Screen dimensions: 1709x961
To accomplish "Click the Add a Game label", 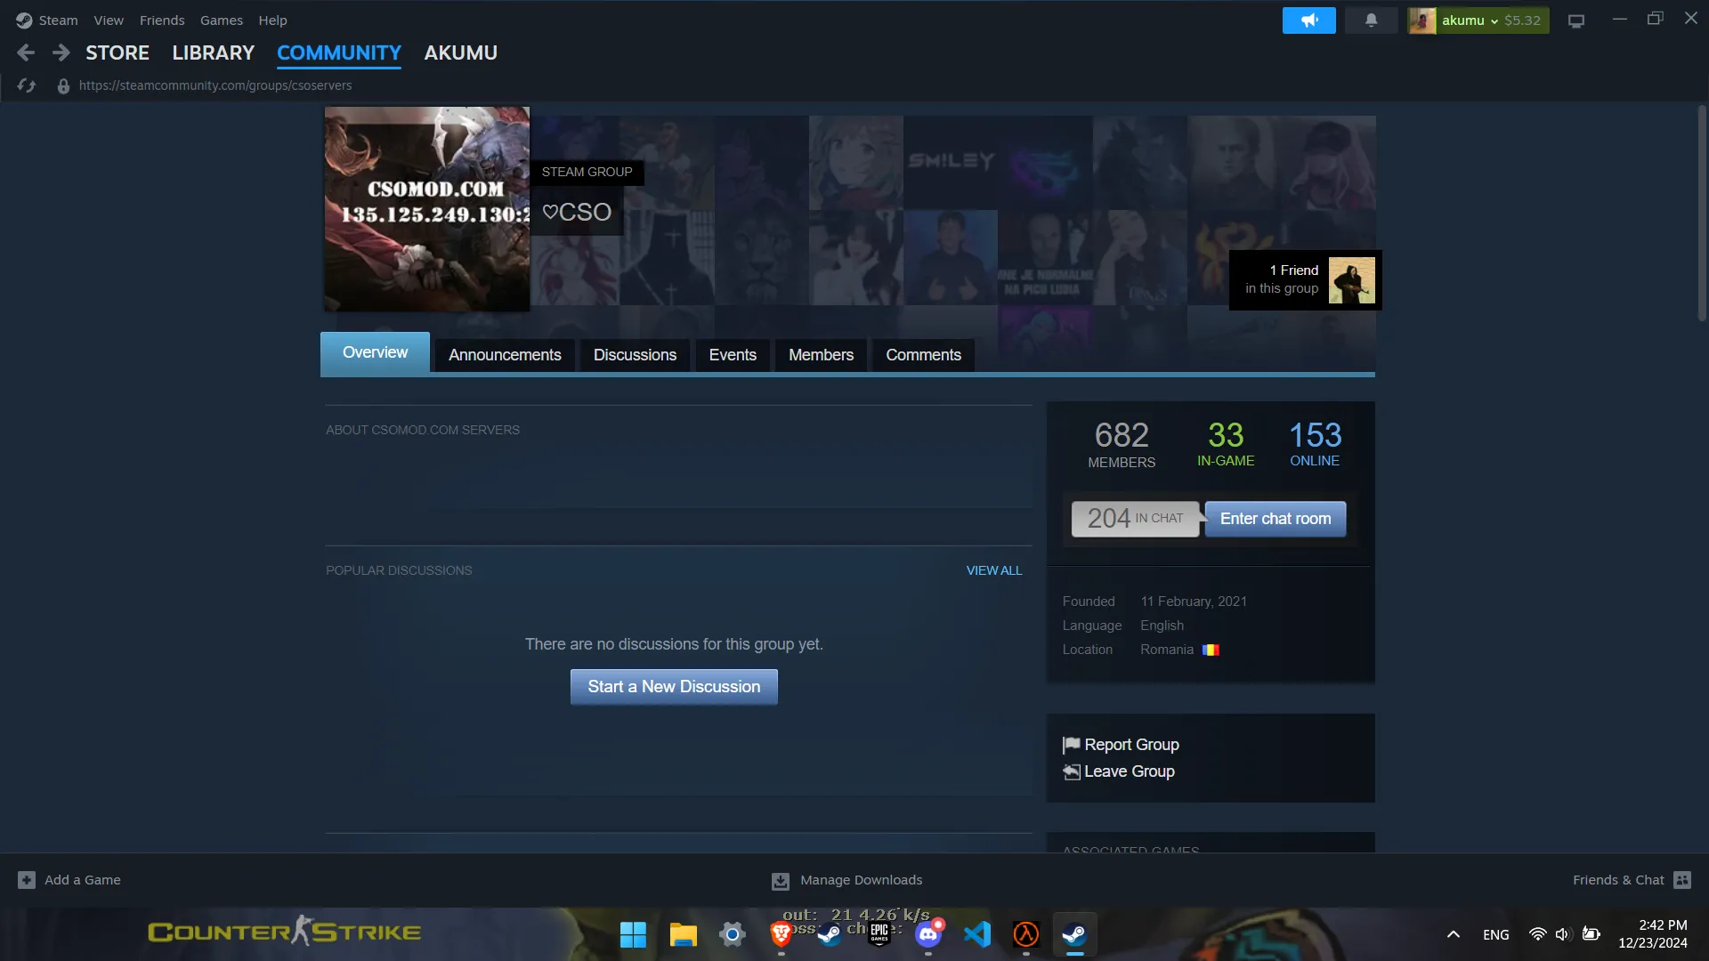I will click(83, 880).
